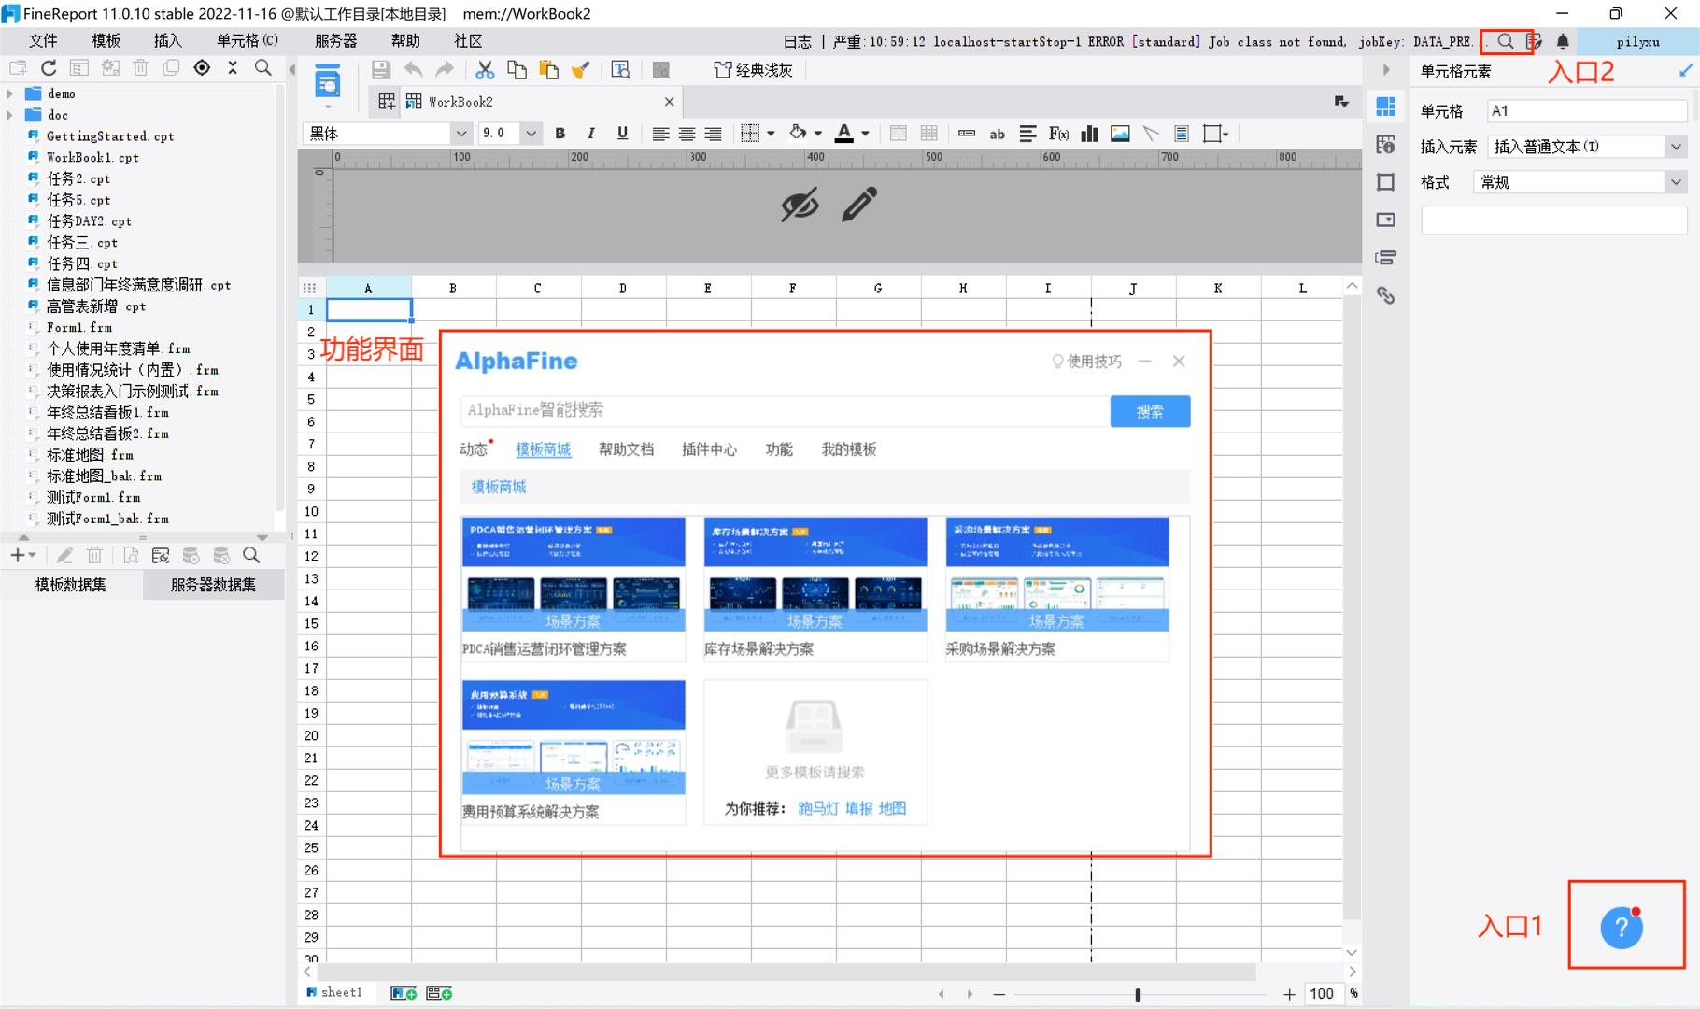Open the notification bell
The width and height of the screenshot is (1700, 1009).
1563,41
